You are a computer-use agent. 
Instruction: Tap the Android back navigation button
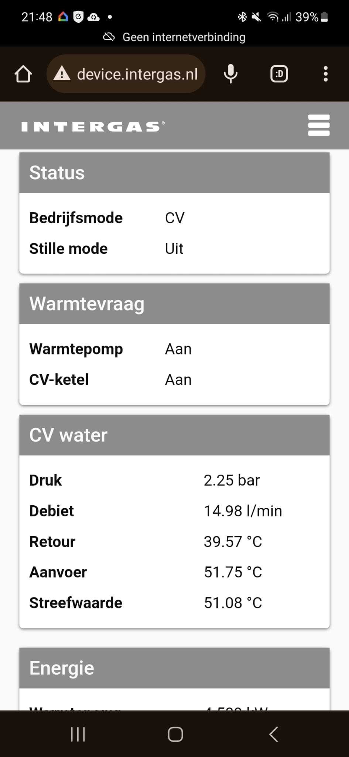[x=273, y=734]
